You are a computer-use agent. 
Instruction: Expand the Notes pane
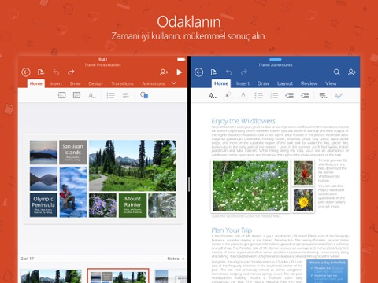coord(176,259)
